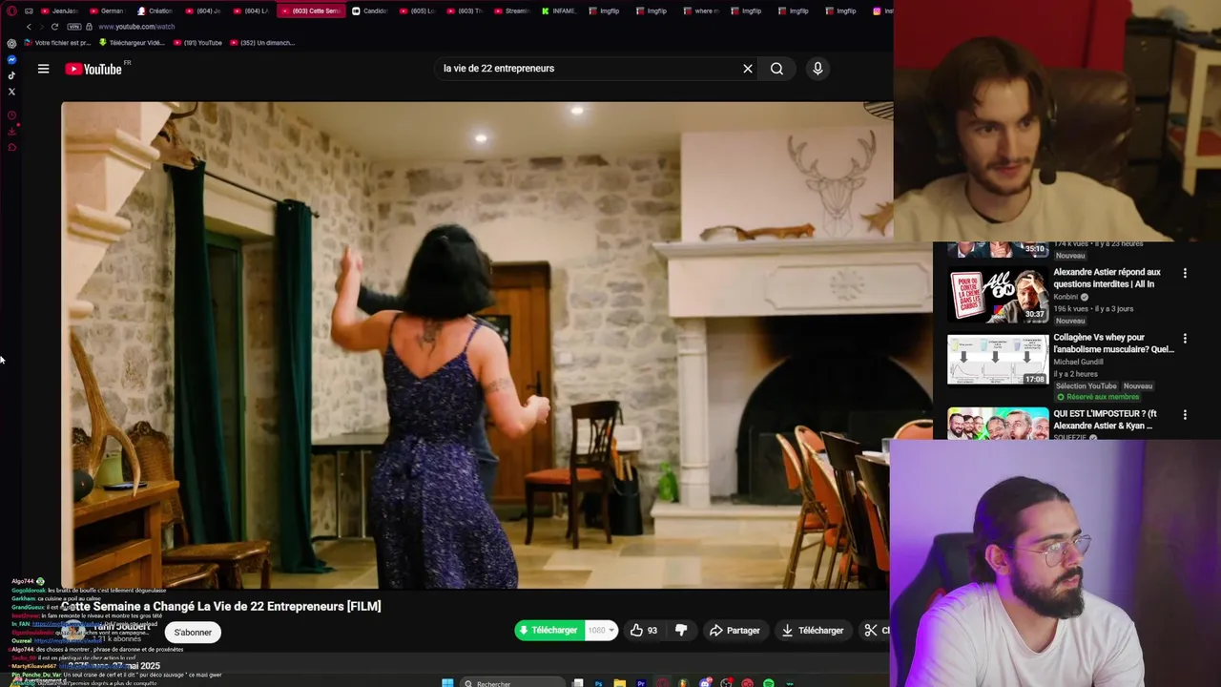Click the S'abonner subscribe button
This screenshot has width=1221, height=687.
193,632
